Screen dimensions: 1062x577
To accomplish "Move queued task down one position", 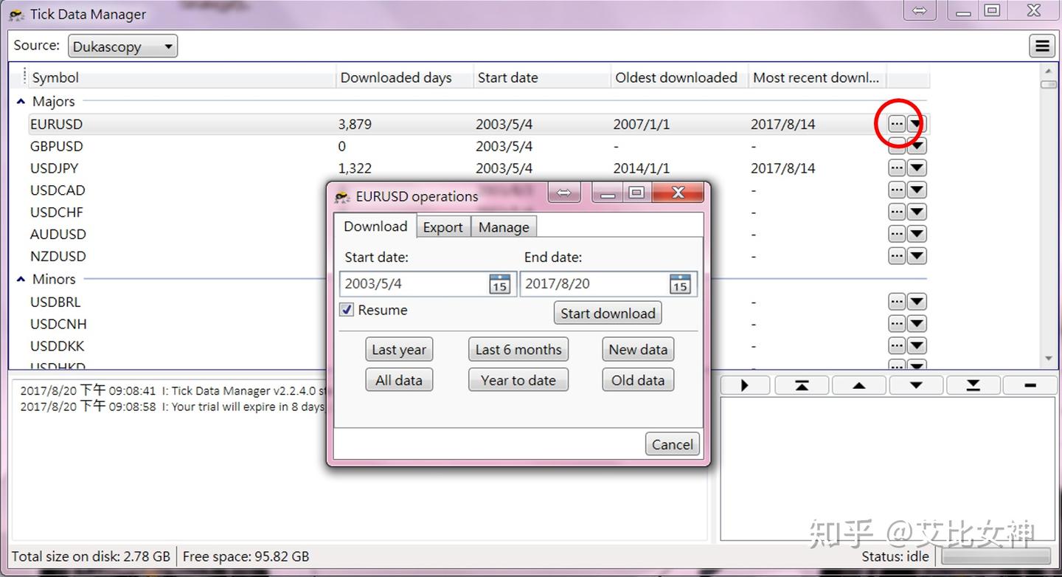I will point(916,385).
